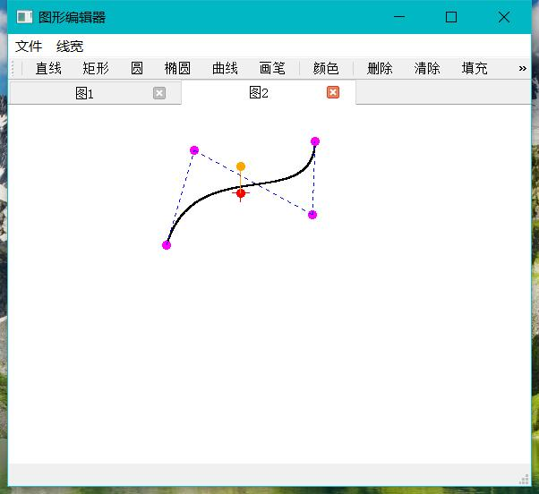The image size is (539, 494).
Task: Select the 矩形 rectangle tool
Action: pyautogui.click(x=96, y=68)
